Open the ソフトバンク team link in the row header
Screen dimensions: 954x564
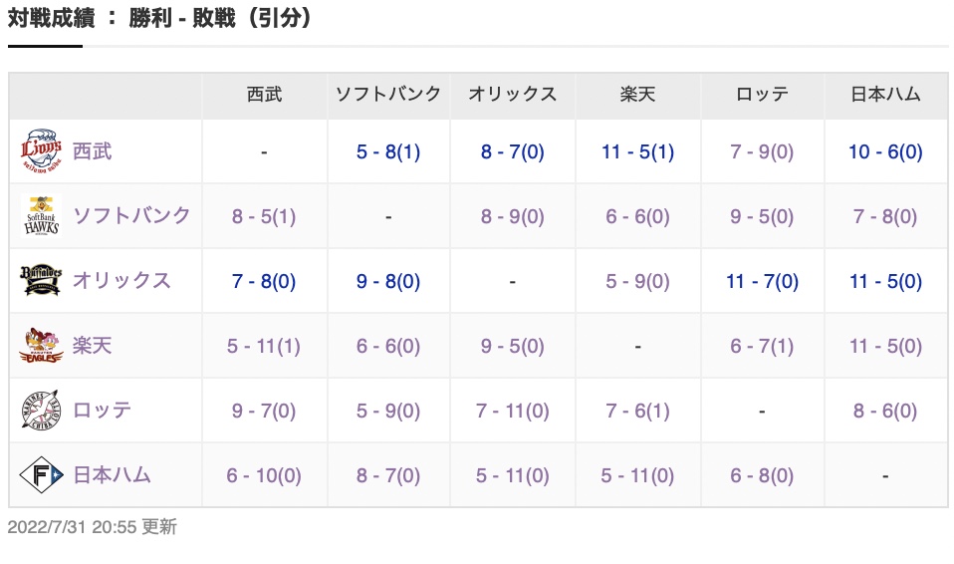pos(131,215)
